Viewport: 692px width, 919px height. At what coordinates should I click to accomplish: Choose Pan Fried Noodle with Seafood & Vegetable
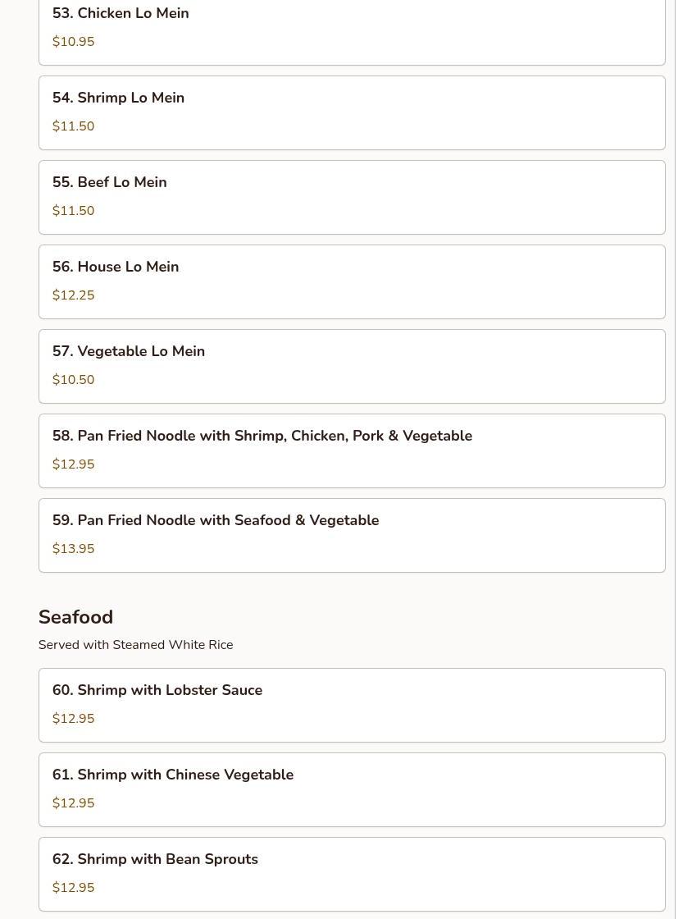click(352, 535)
